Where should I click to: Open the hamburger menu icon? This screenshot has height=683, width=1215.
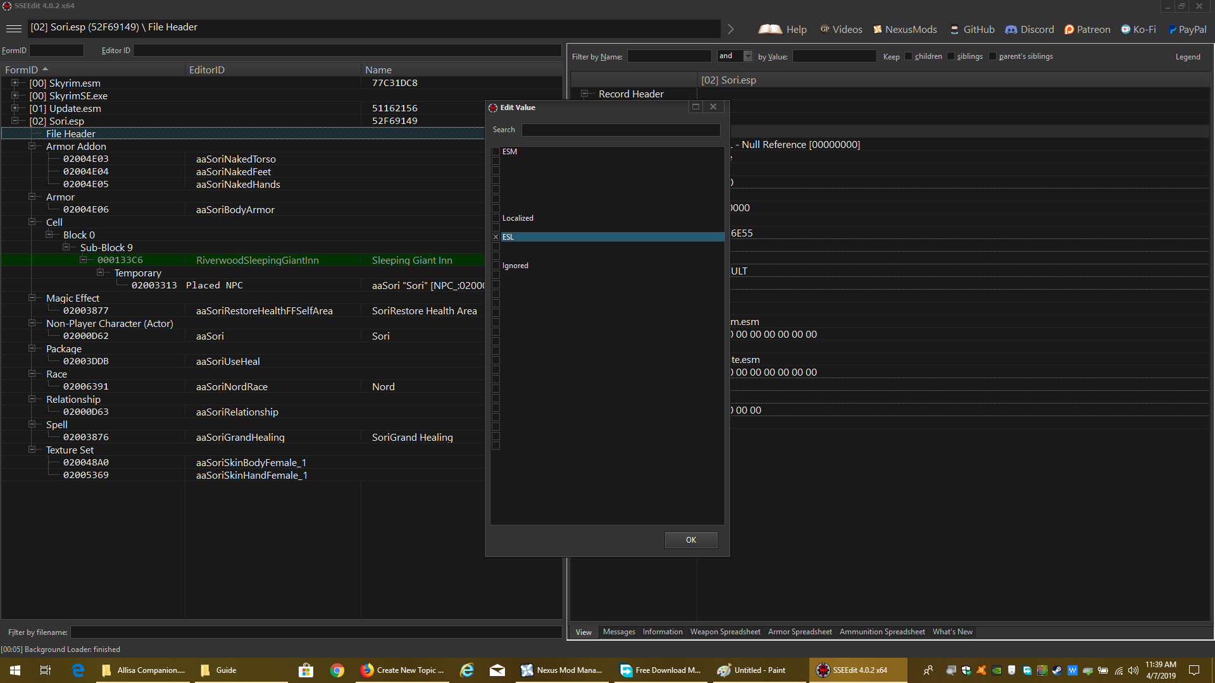13,28
